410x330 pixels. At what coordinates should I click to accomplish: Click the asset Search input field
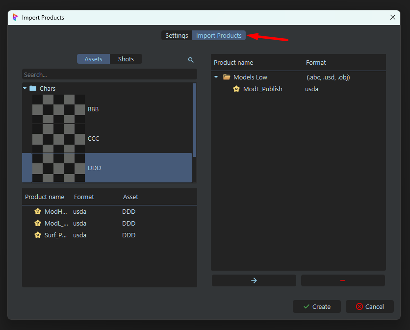pos(109,75)
